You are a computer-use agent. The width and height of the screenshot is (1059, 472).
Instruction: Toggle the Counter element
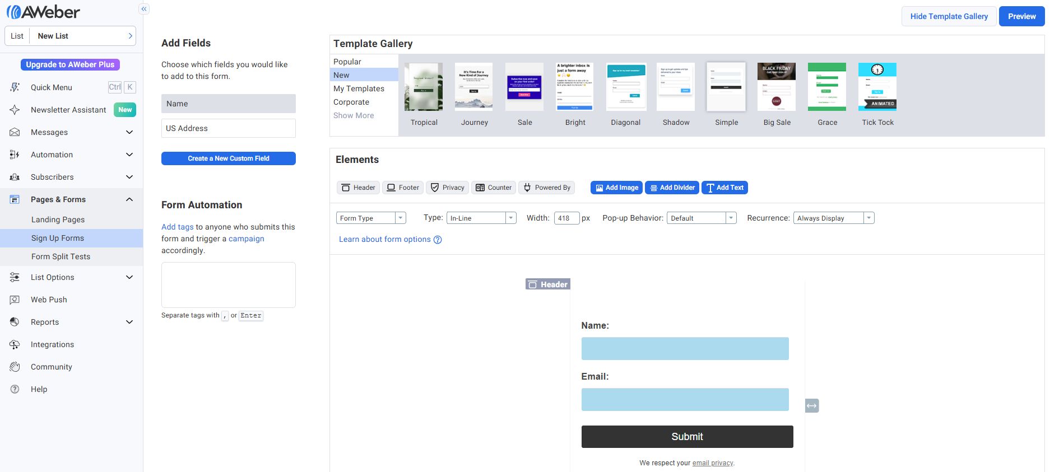pos(494,188)
